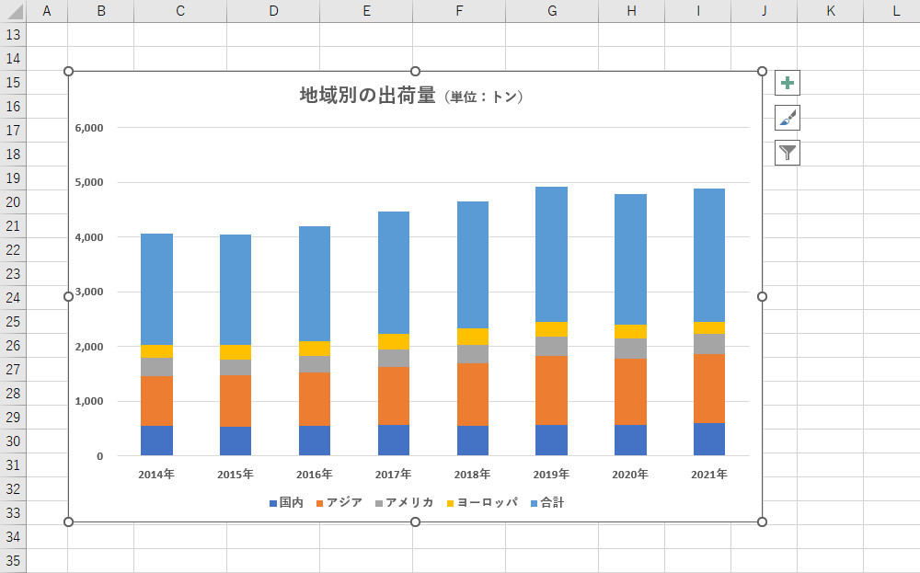Open the Chart Elements plus icon
920x573 pixels.
(x=787, y=83)
